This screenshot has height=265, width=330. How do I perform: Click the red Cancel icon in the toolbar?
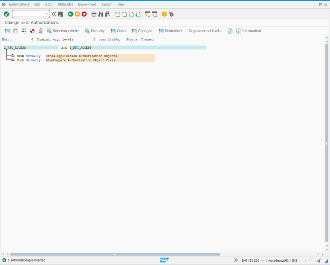[x=84, y=14]
